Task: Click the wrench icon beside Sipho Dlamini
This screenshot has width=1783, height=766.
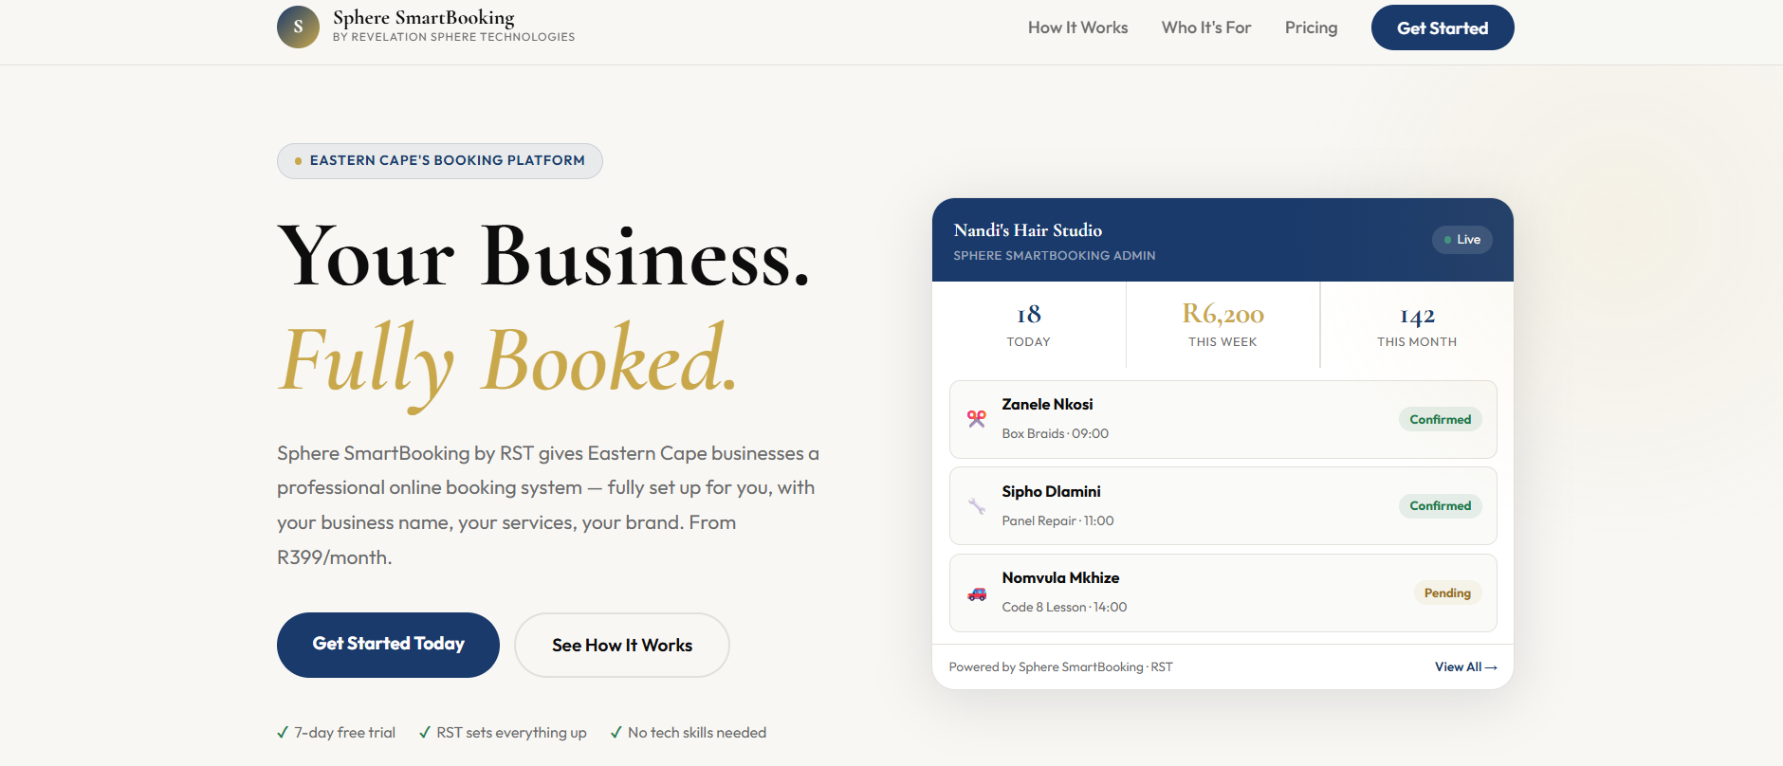Action: click(x=977, y=505)
